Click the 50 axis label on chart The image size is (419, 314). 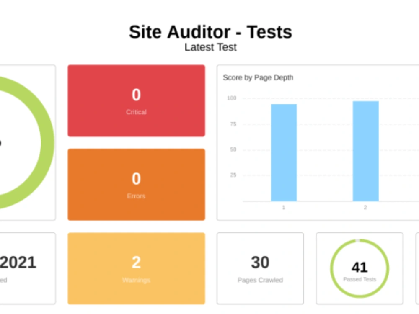coord(233,149)
